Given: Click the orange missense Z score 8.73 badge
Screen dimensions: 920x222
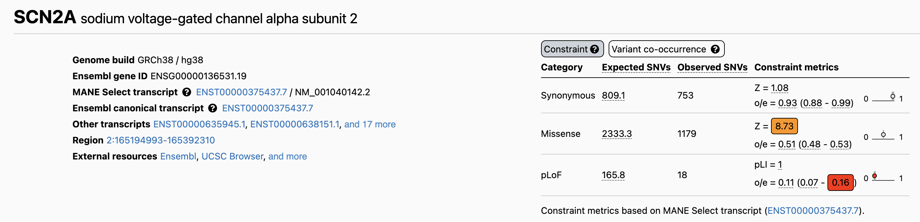Looking at the screenshot, I should pos(784,126).
